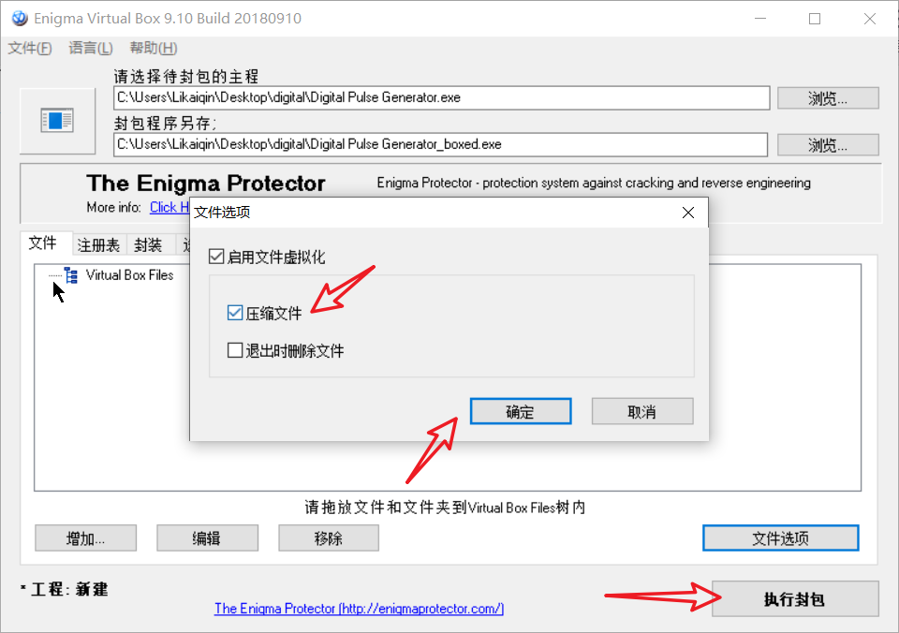Image resolution: width=899 pixels, height=633 pixels.
Task: Enable the 退出时删除文件 checkbox
Action: pos(235,350)
